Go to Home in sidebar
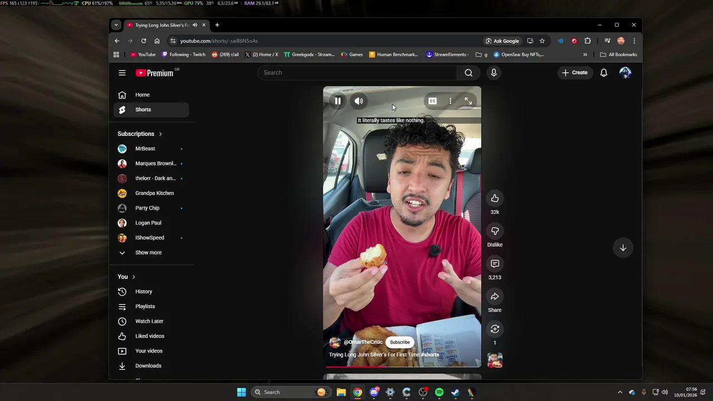Screen dimensions: 713x401 coord(151,95)
